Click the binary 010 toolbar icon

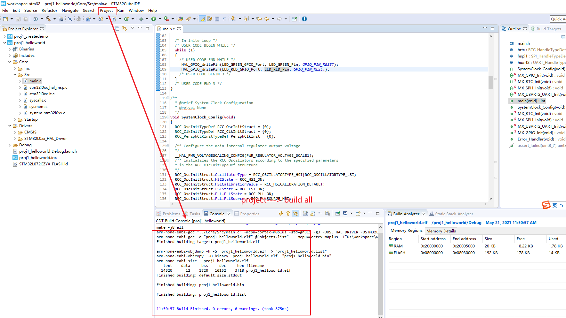pos(61,19)
